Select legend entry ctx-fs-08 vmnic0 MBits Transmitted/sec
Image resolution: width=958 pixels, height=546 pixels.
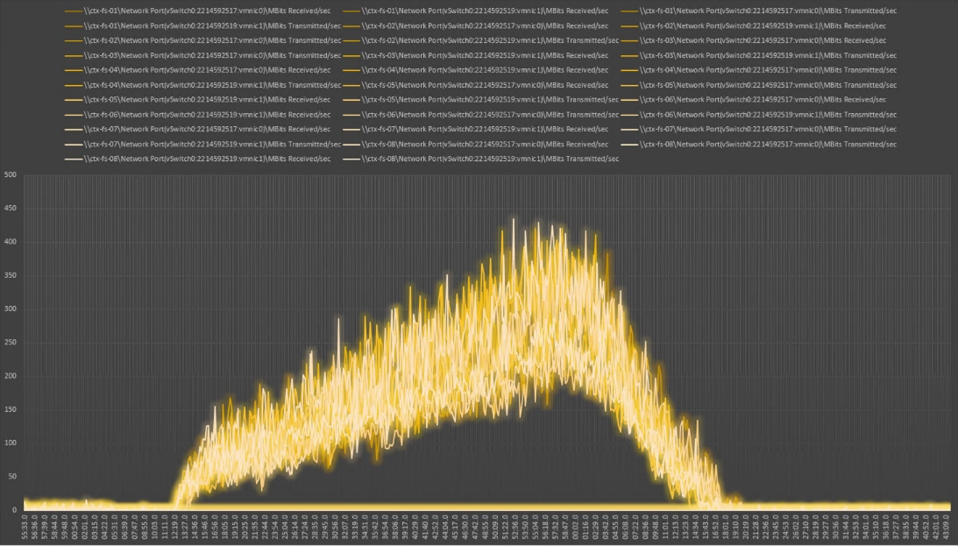pos(759,144)
